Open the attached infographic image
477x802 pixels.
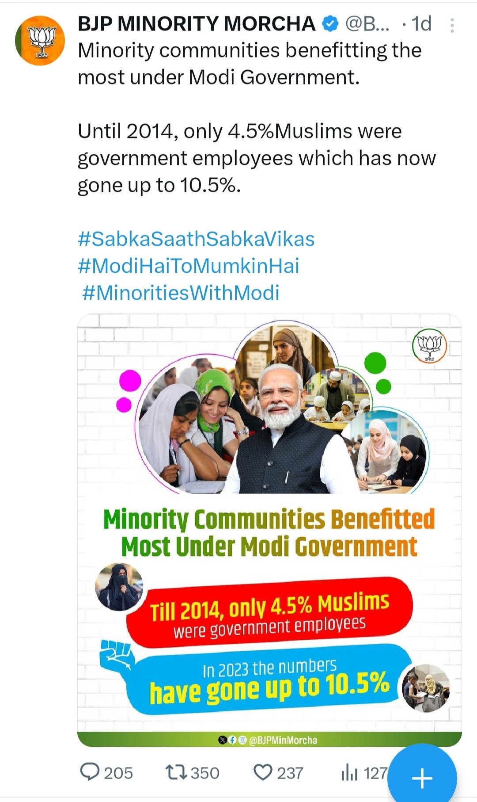[x=269, y=531]
